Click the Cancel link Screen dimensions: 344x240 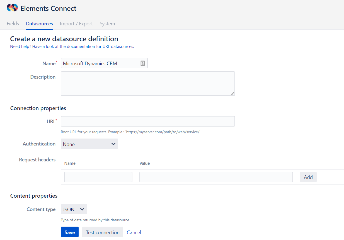(134, 232)
